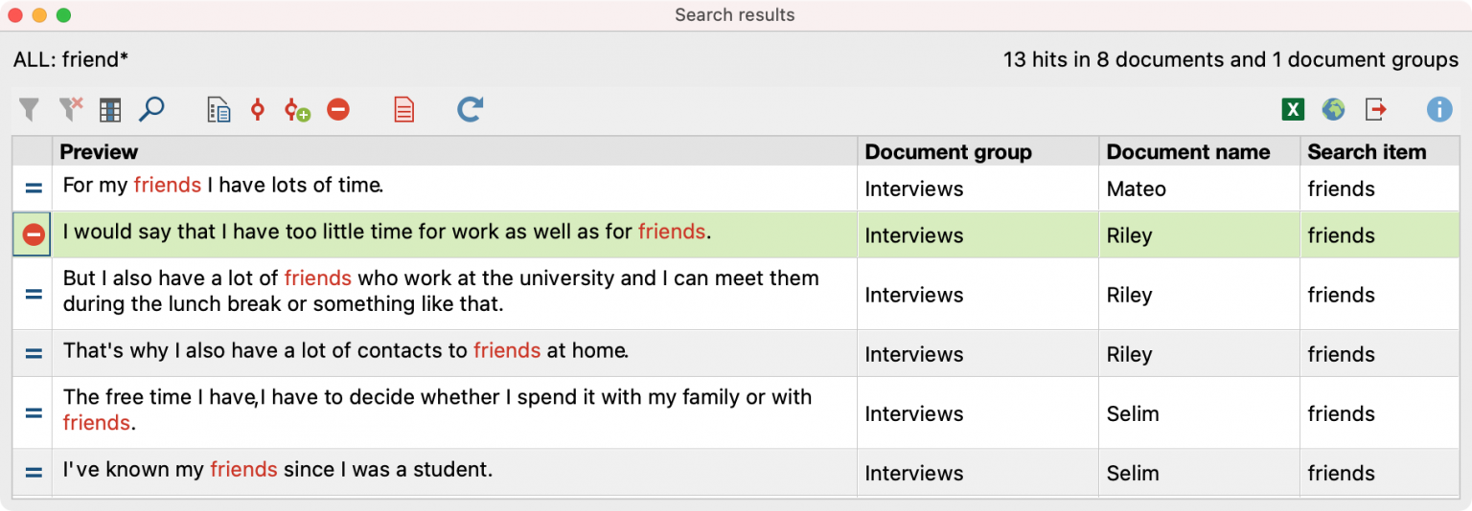Select the "That's why I also have" result row
The image size is (1472, 511).
point(735,353)
